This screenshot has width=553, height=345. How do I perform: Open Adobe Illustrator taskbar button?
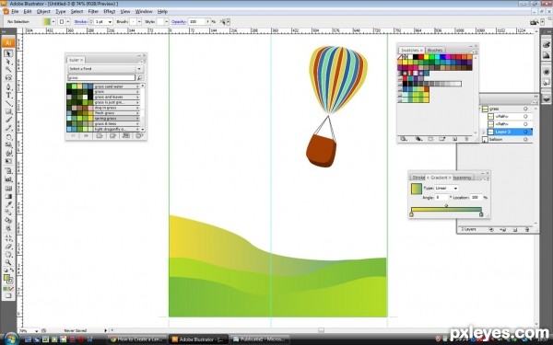click(199, 339)
